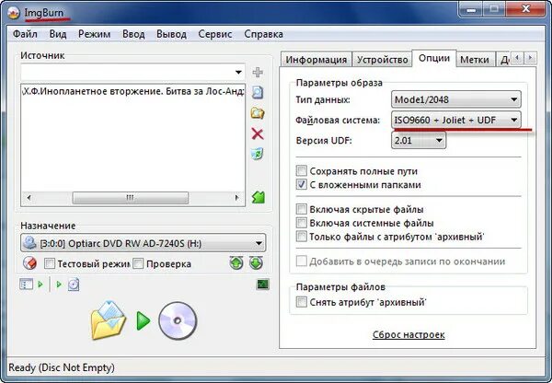This screenshot has width=552, height=383.
Task: Open the Вид menu
Action: 58,34
